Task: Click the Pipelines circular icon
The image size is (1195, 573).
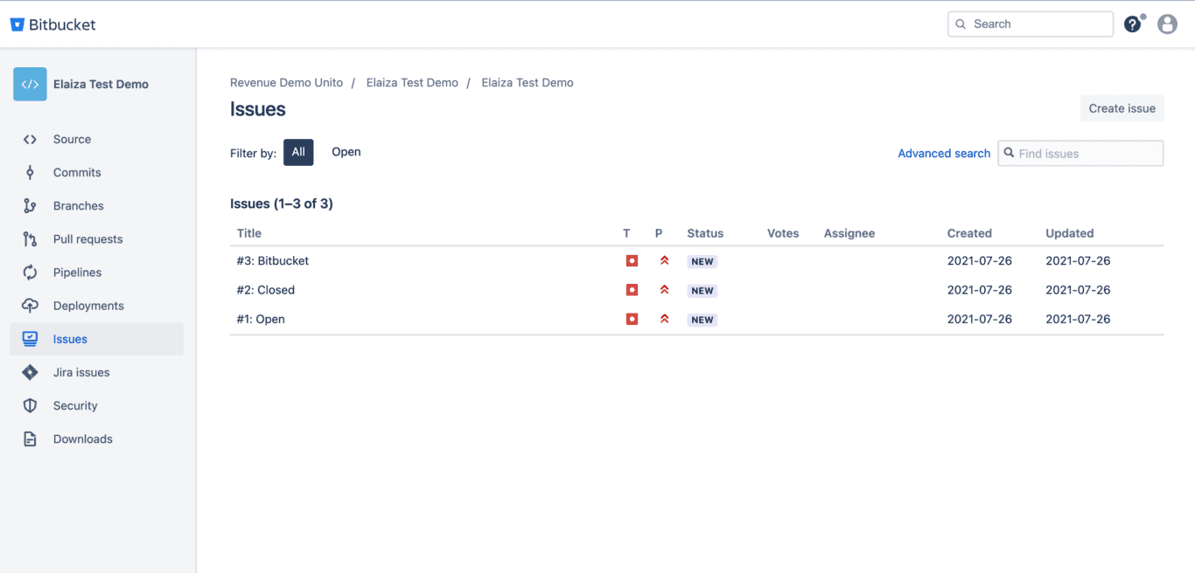Action: 30,273
